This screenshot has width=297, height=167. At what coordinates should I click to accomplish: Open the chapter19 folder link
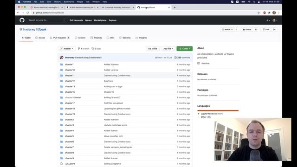(70, 114)
